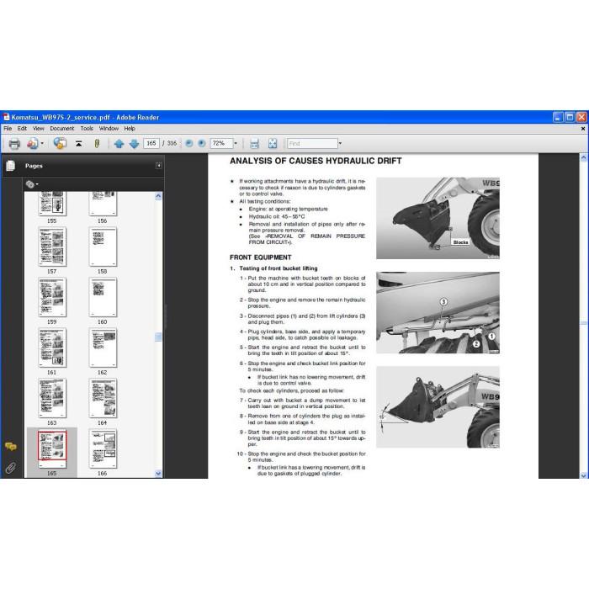Open the Tools menu
The width and height of the screenshot is (589, 589).
(87, 129)
